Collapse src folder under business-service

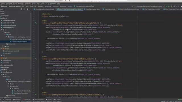click(1, 30)
